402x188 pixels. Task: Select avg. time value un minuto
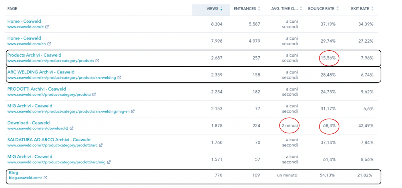[287, 175]
